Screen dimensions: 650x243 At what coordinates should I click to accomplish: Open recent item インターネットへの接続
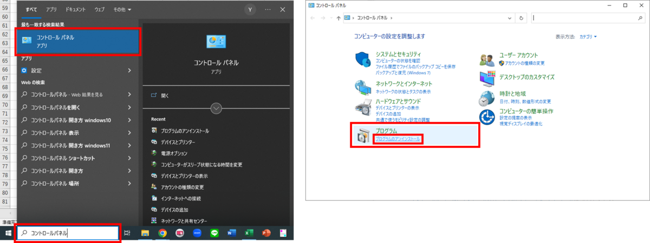pos(180,198)
